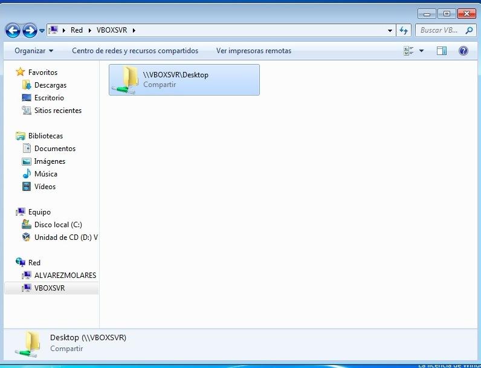The image size is (481, 368).
Task: Open the view options dropdown arrow
Action: (421, 51)
